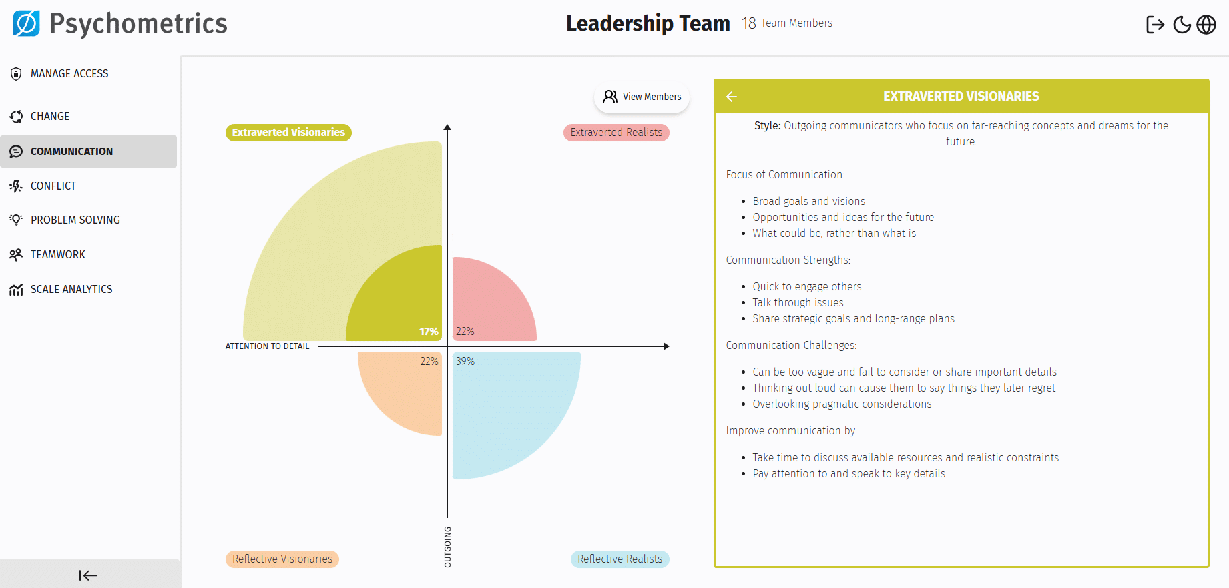This screenshot has height=588, width=1229.
Task: Select the Reflective Realists label
Action: (620, 559)
